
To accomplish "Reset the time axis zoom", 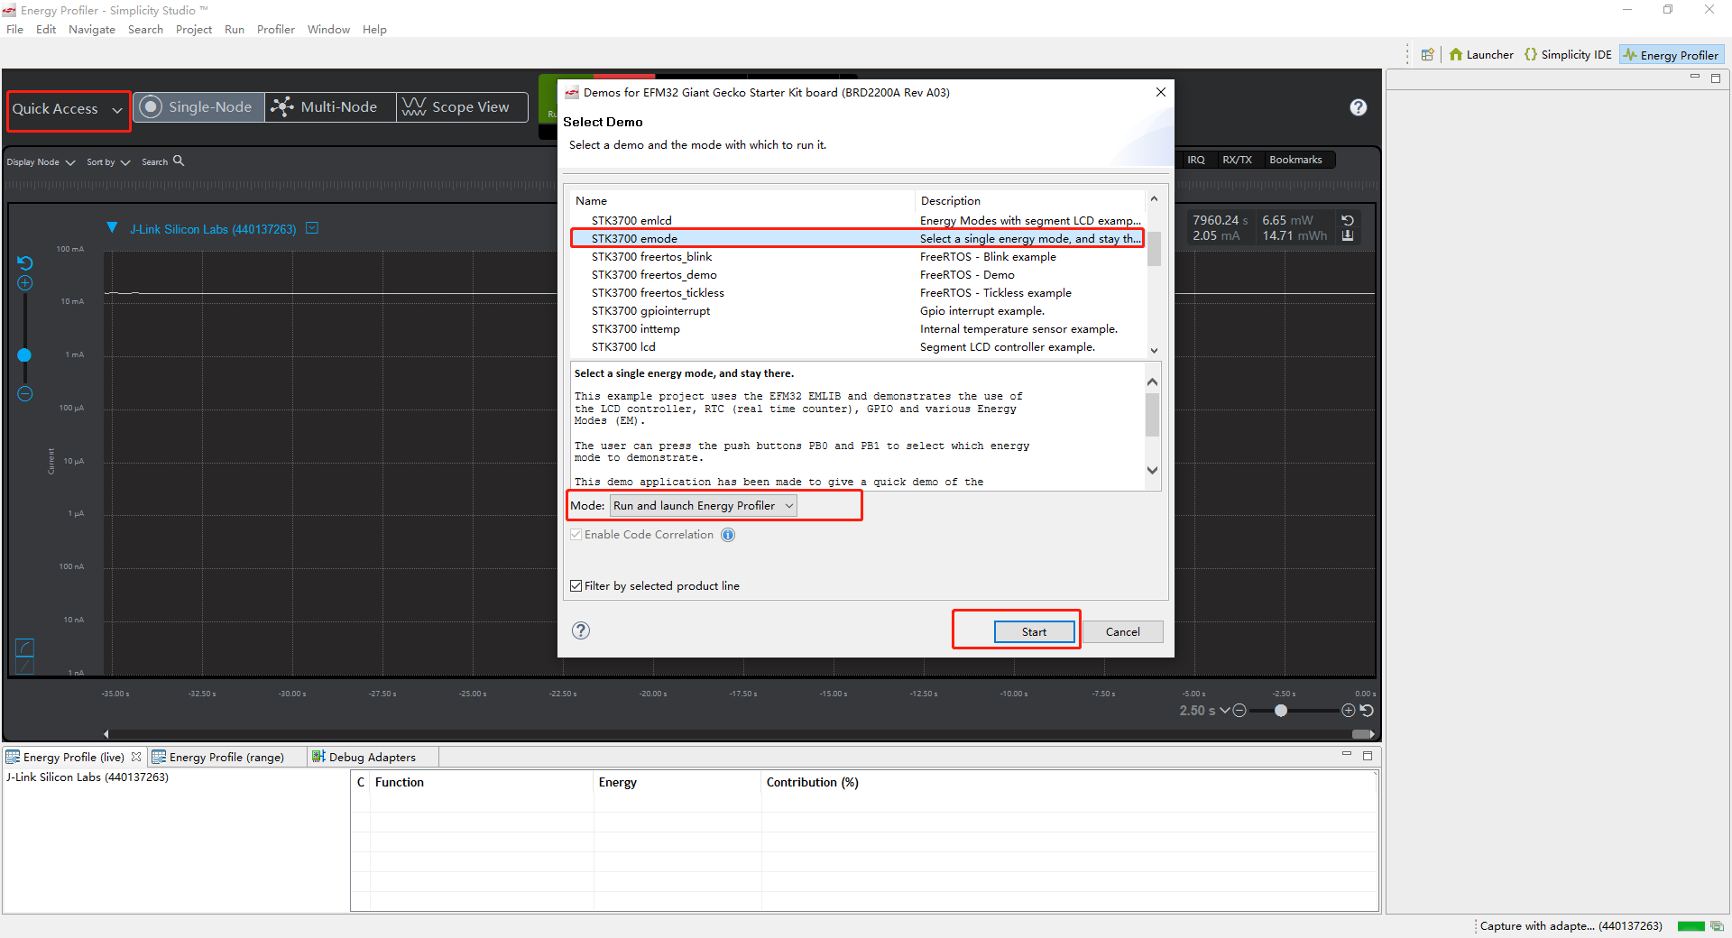I will coord(1367,711).
